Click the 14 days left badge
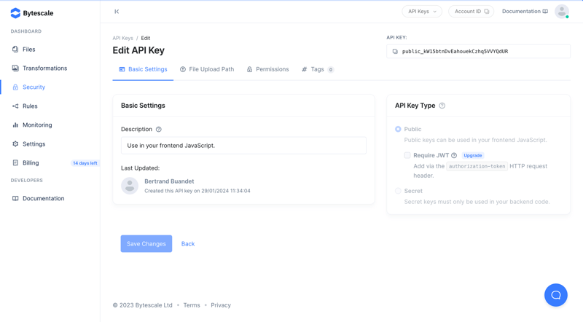583x322 pixels. 85,163
